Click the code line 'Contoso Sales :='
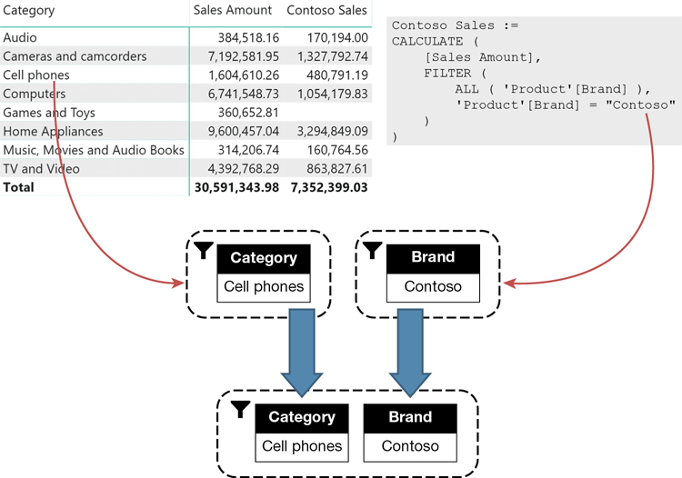Image resolution: width=682 pixels, height=478 pixels. 455,25
